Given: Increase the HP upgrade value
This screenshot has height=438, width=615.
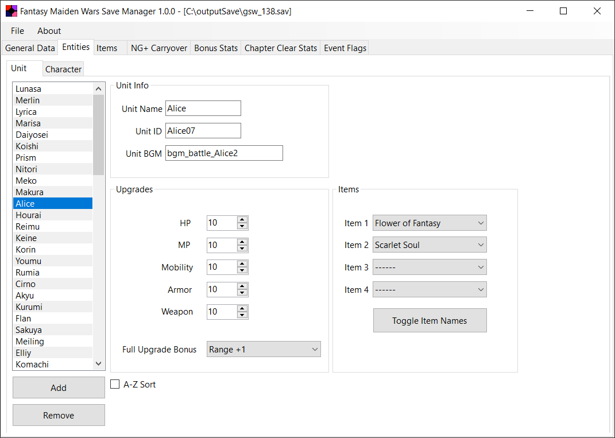Looking at the screenshot, I should pyautogui.click(x=242, y=220).
